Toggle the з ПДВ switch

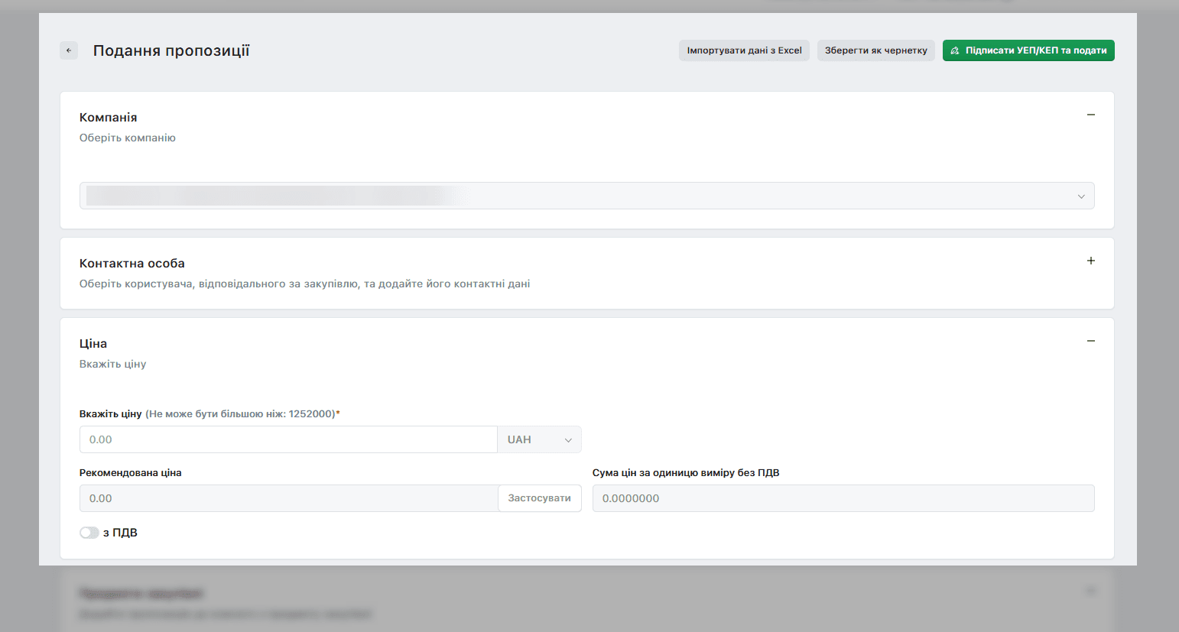[x=89, y=533]
